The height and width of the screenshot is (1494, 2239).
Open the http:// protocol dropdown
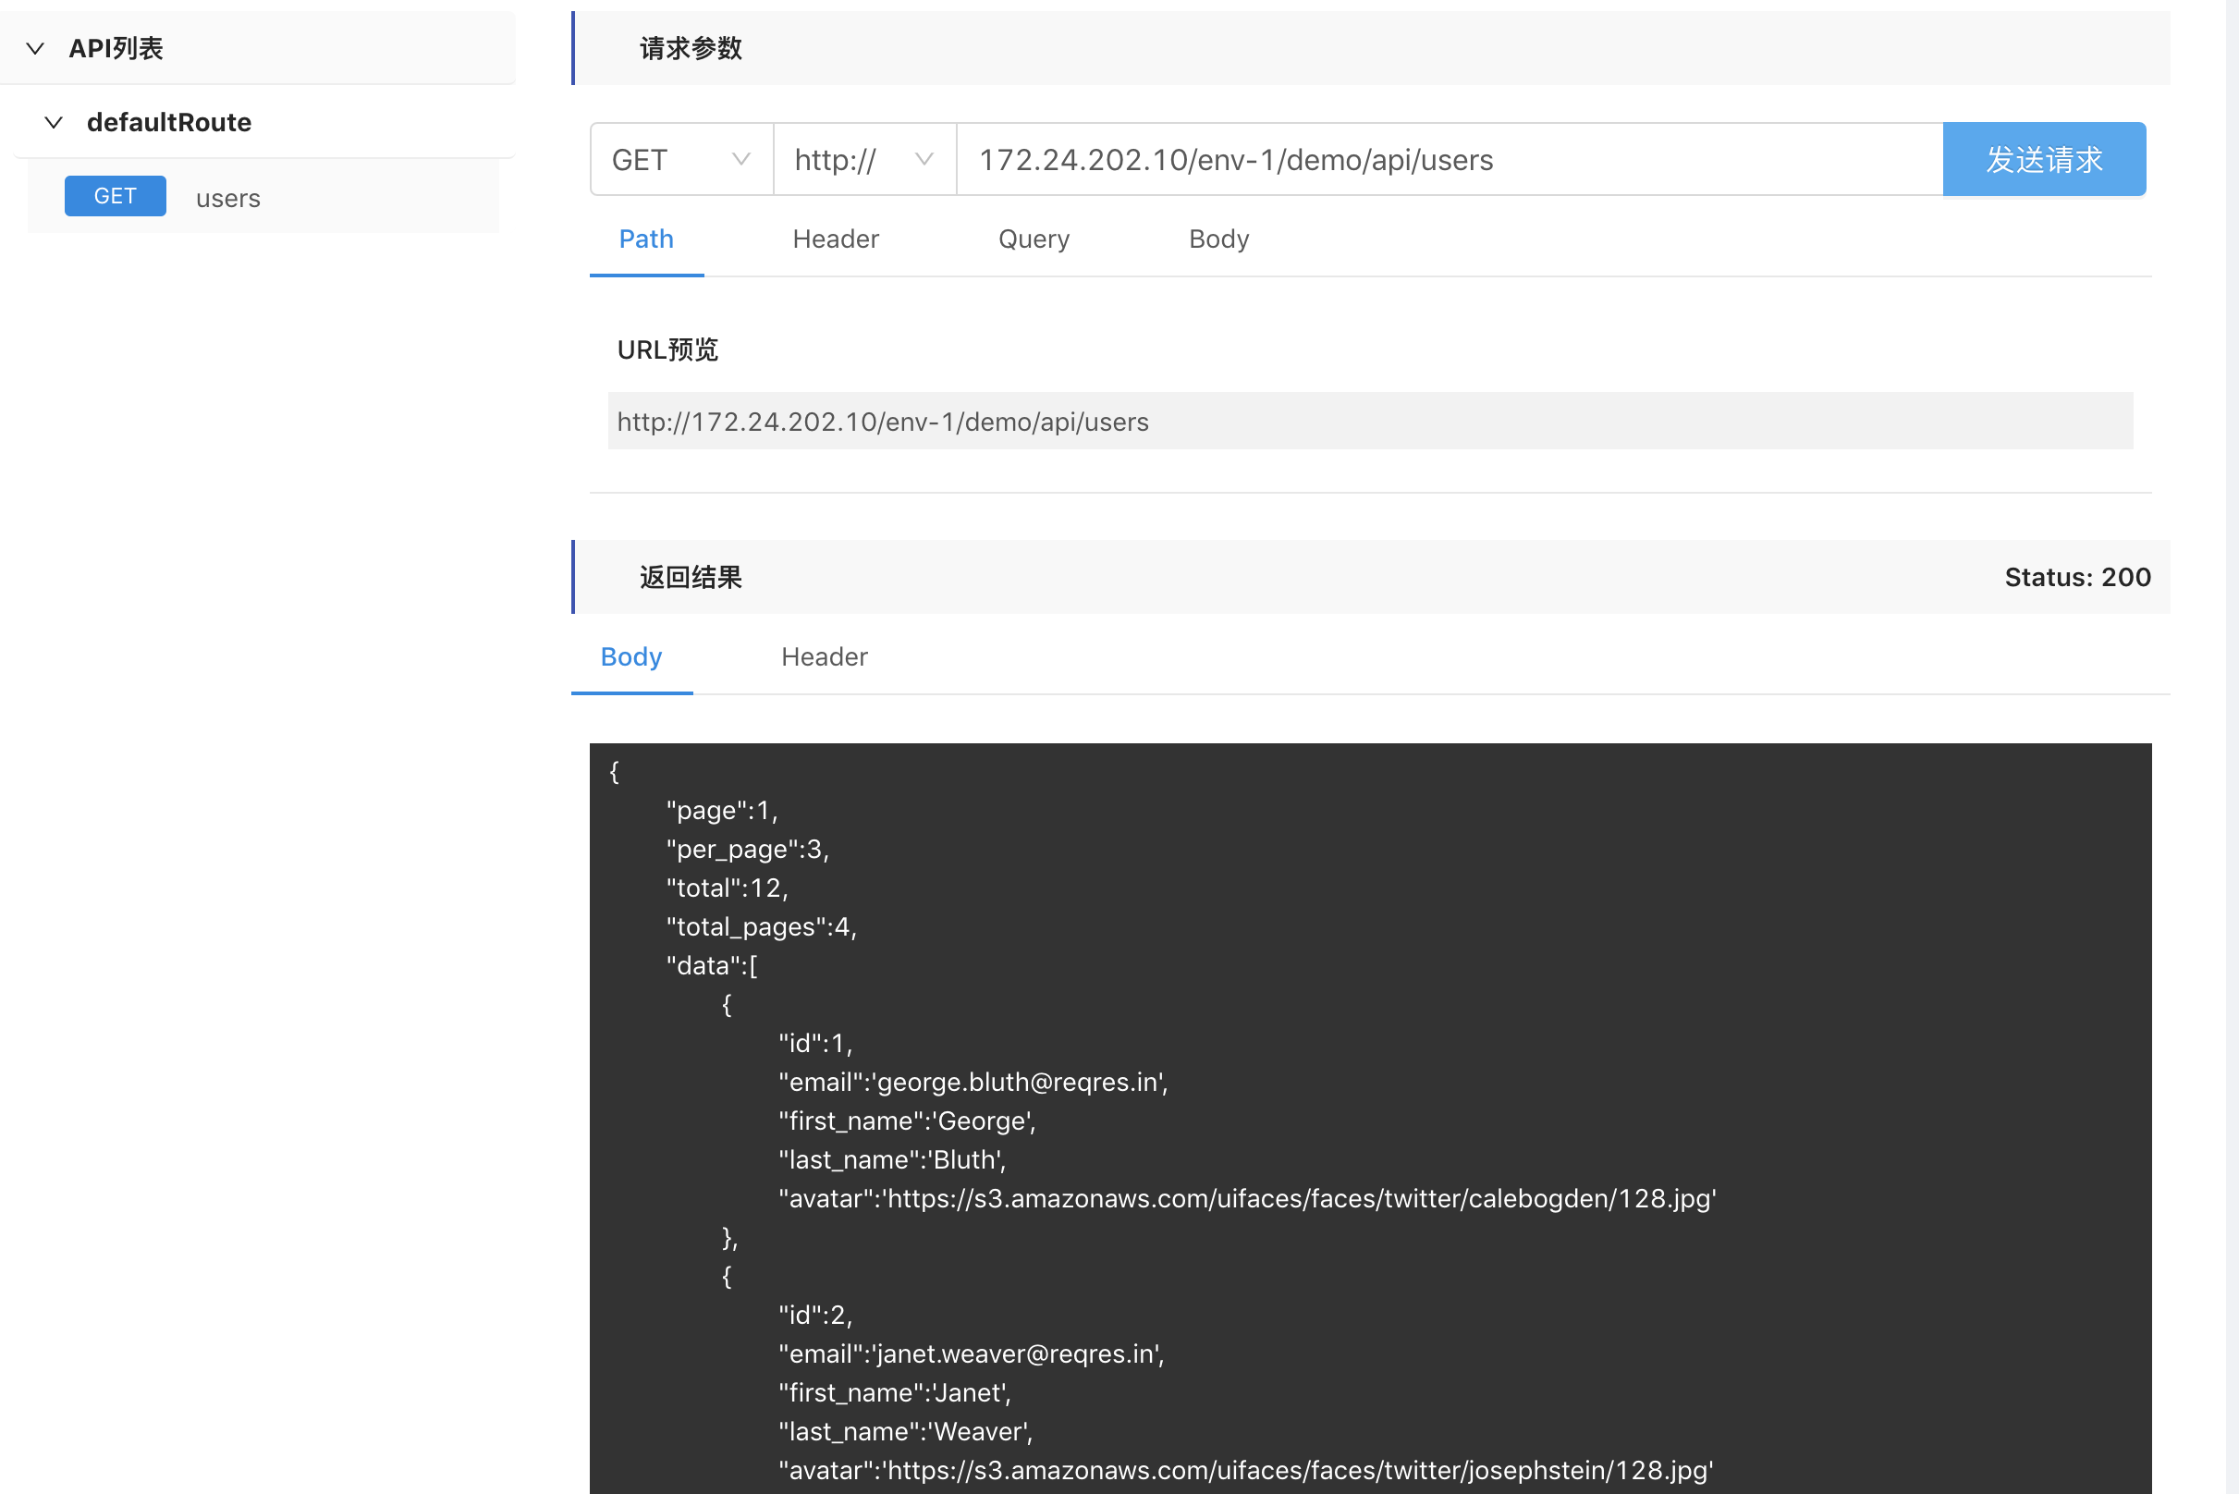(x=863, y=159)
